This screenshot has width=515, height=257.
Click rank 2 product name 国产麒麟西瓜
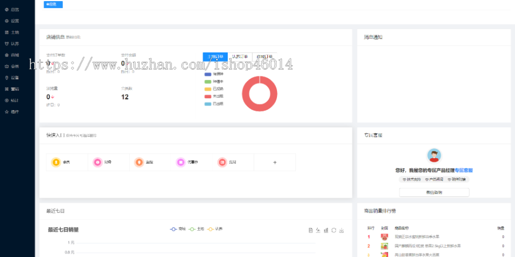427,246
